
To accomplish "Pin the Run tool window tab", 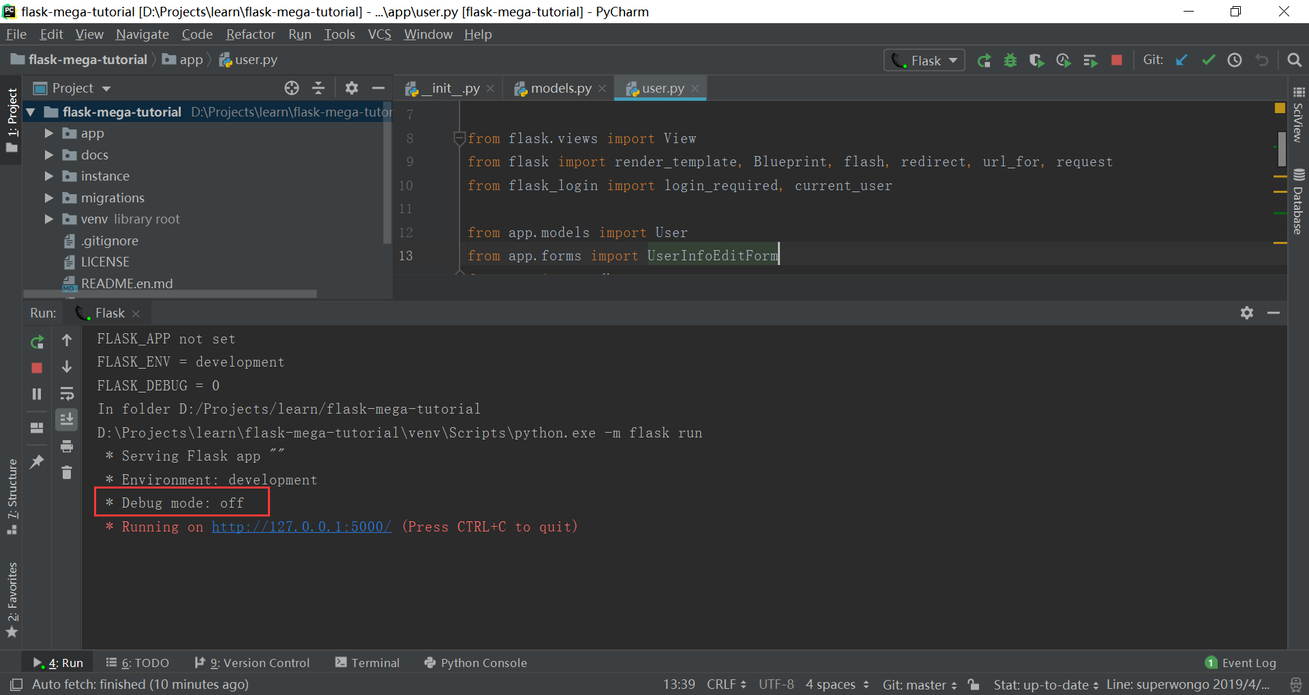I will pos(37,462).
